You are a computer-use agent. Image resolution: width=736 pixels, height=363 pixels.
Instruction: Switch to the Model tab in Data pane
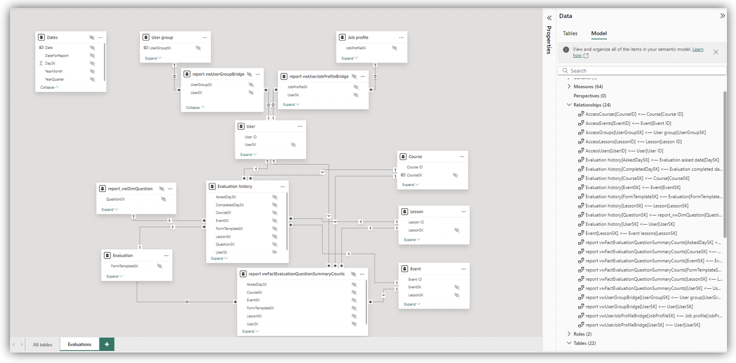click(x=599, y=34)
